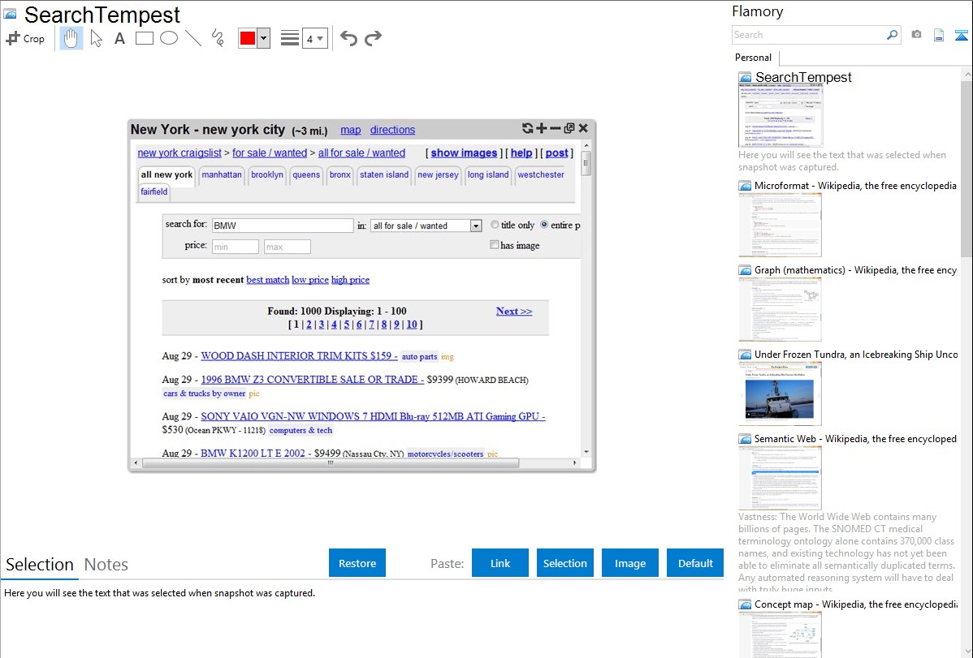973x658 pixels.
Task: Select the staten island area tab
Action: [384, 175]
